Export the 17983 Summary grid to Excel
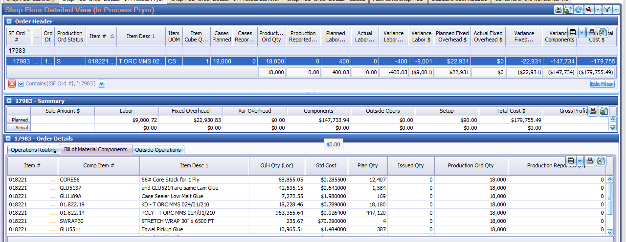The height and width of the screenshot is (242, 626). (603, 111)
